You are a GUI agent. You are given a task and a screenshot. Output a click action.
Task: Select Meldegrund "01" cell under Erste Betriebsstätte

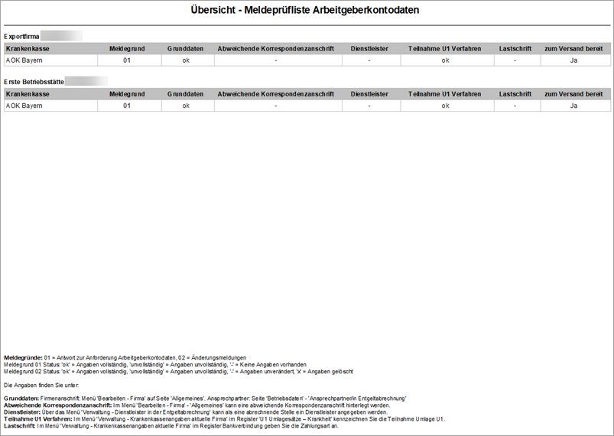(127, 106)
